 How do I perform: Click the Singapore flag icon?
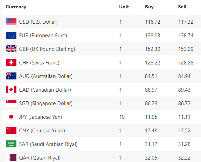[11, 103]
